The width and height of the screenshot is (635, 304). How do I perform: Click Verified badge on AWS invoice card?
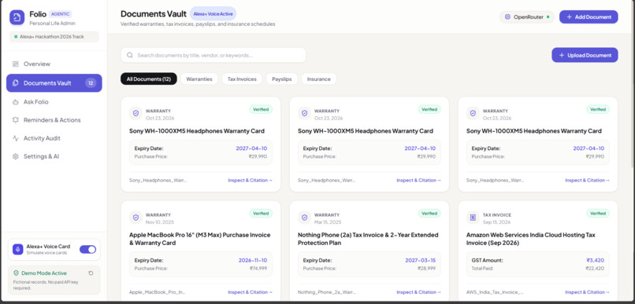pos(598,213)
